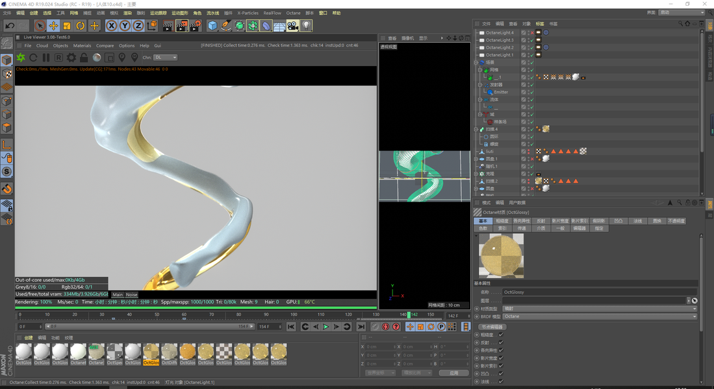Open the Live Viewer Materials menu
The width and height of the screenshot is (714, 389).
[82, 45]
